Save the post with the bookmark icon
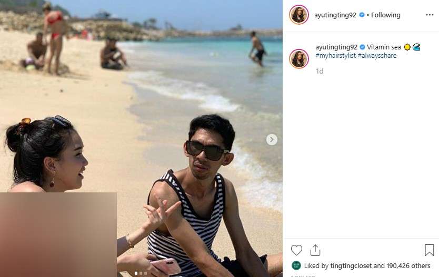Image resolution: width=439 pixels, height=277 pixels. tap(429, 250)
